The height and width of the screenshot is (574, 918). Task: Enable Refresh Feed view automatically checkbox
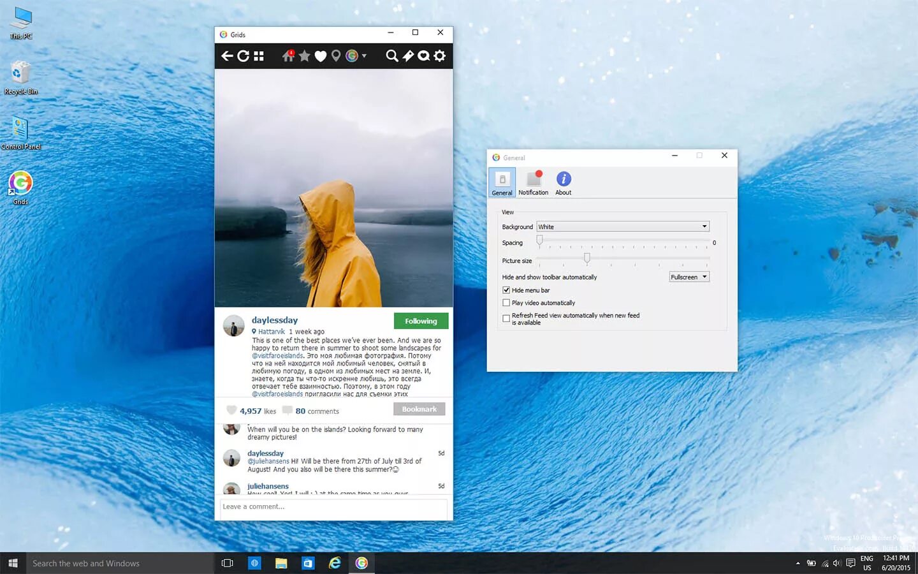(x=506, y=318)
